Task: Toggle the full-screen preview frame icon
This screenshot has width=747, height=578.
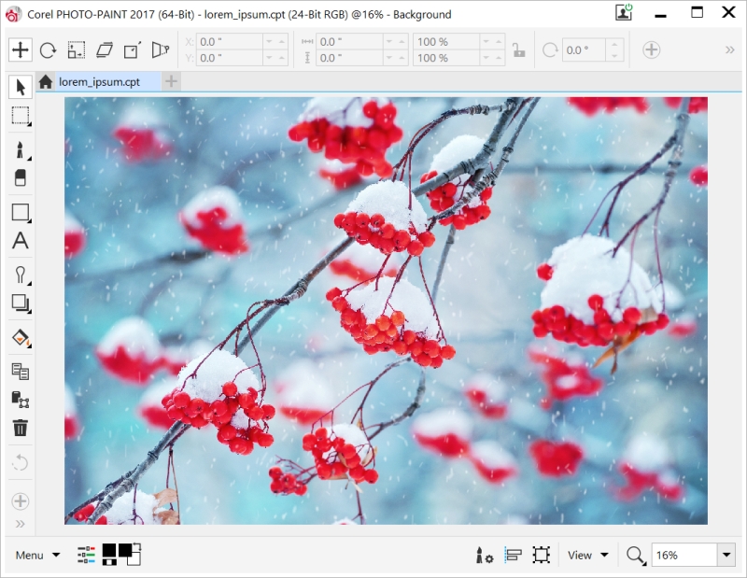Action: click(541, 555)
